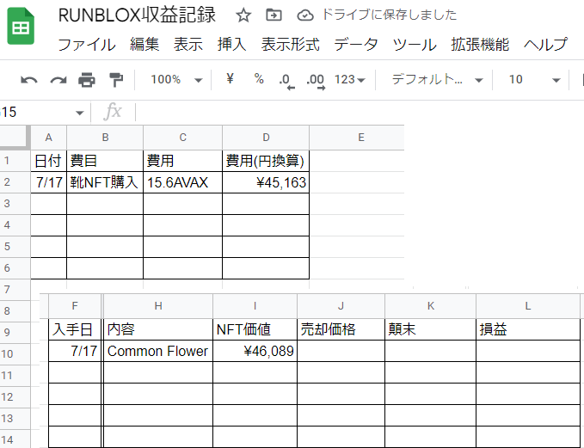
Task: Open the 挿入 menu
Action: pyautogui.click(x=231, y=45)
